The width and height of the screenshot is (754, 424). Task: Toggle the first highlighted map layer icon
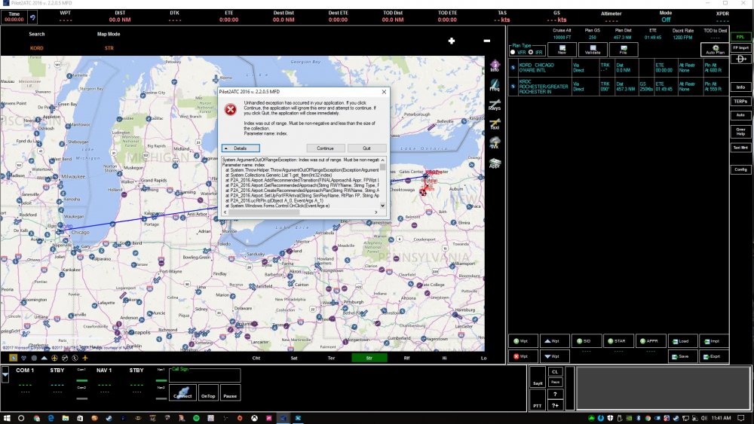point(13,358)
